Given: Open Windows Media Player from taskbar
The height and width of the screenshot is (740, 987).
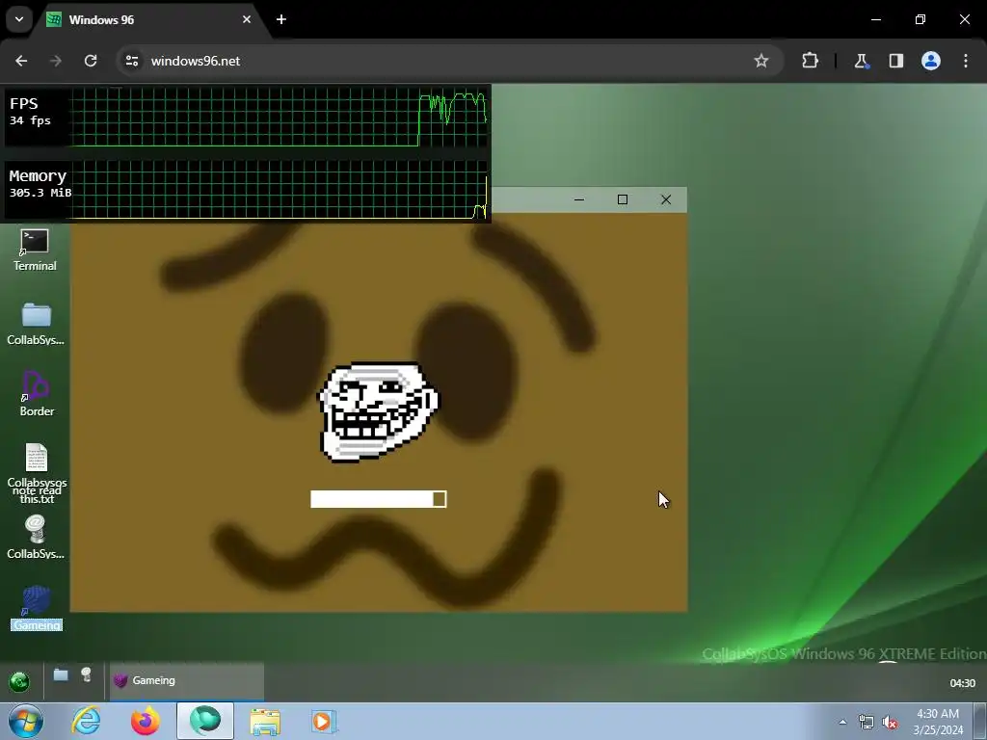Looking at the screenshot, I should coord(324,721).
